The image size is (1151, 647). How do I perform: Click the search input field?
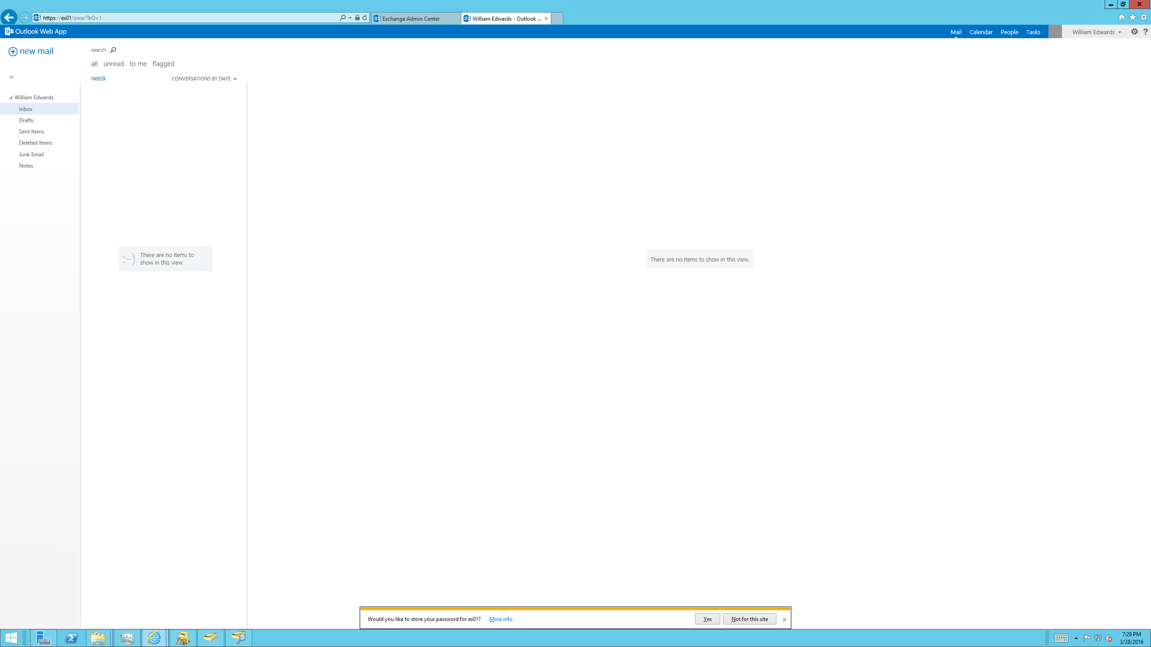(x=99, y=50)
